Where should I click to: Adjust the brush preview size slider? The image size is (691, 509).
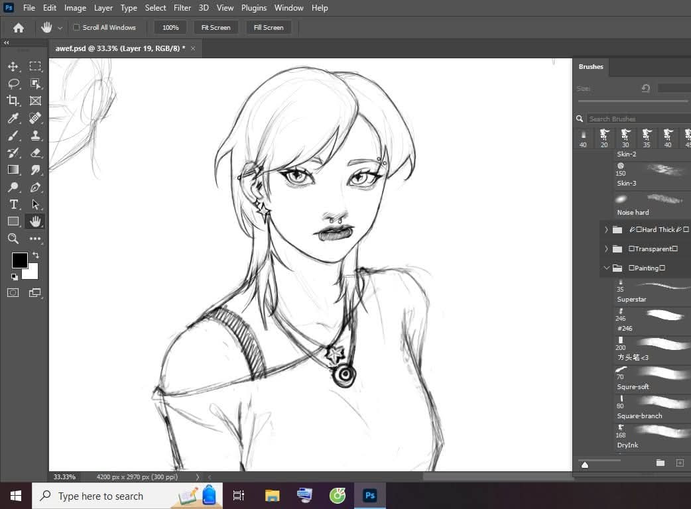point(585,465)
